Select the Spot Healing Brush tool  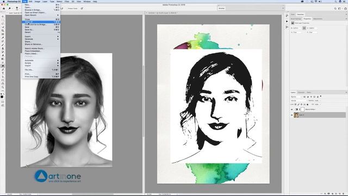tap(3, 41)
